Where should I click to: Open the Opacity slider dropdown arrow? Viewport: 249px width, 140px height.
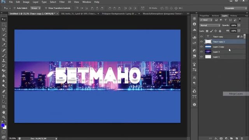(239, 25)
